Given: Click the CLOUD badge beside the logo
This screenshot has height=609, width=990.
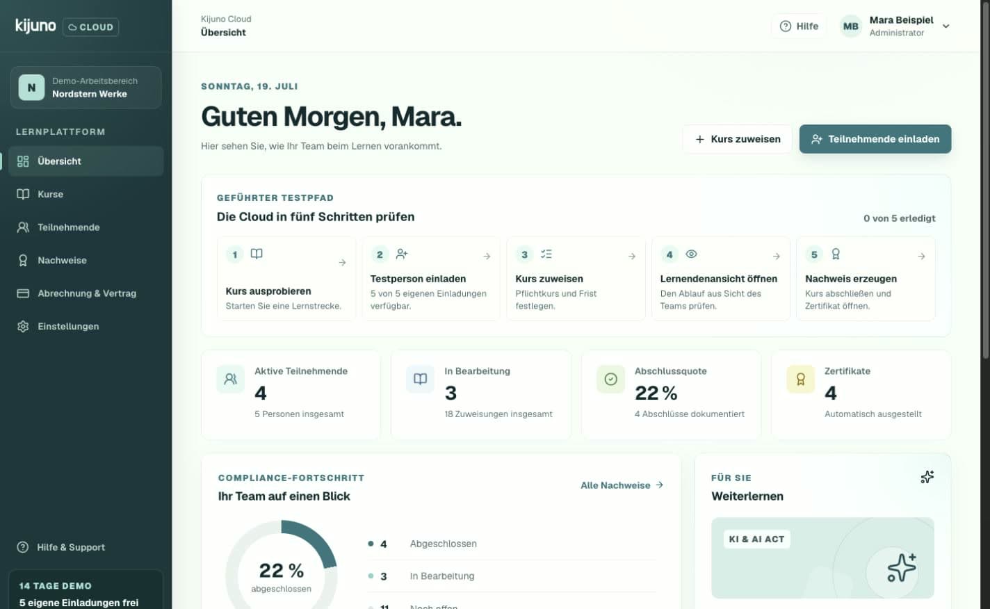Looking at the screenshot, I should coord(91,27).
